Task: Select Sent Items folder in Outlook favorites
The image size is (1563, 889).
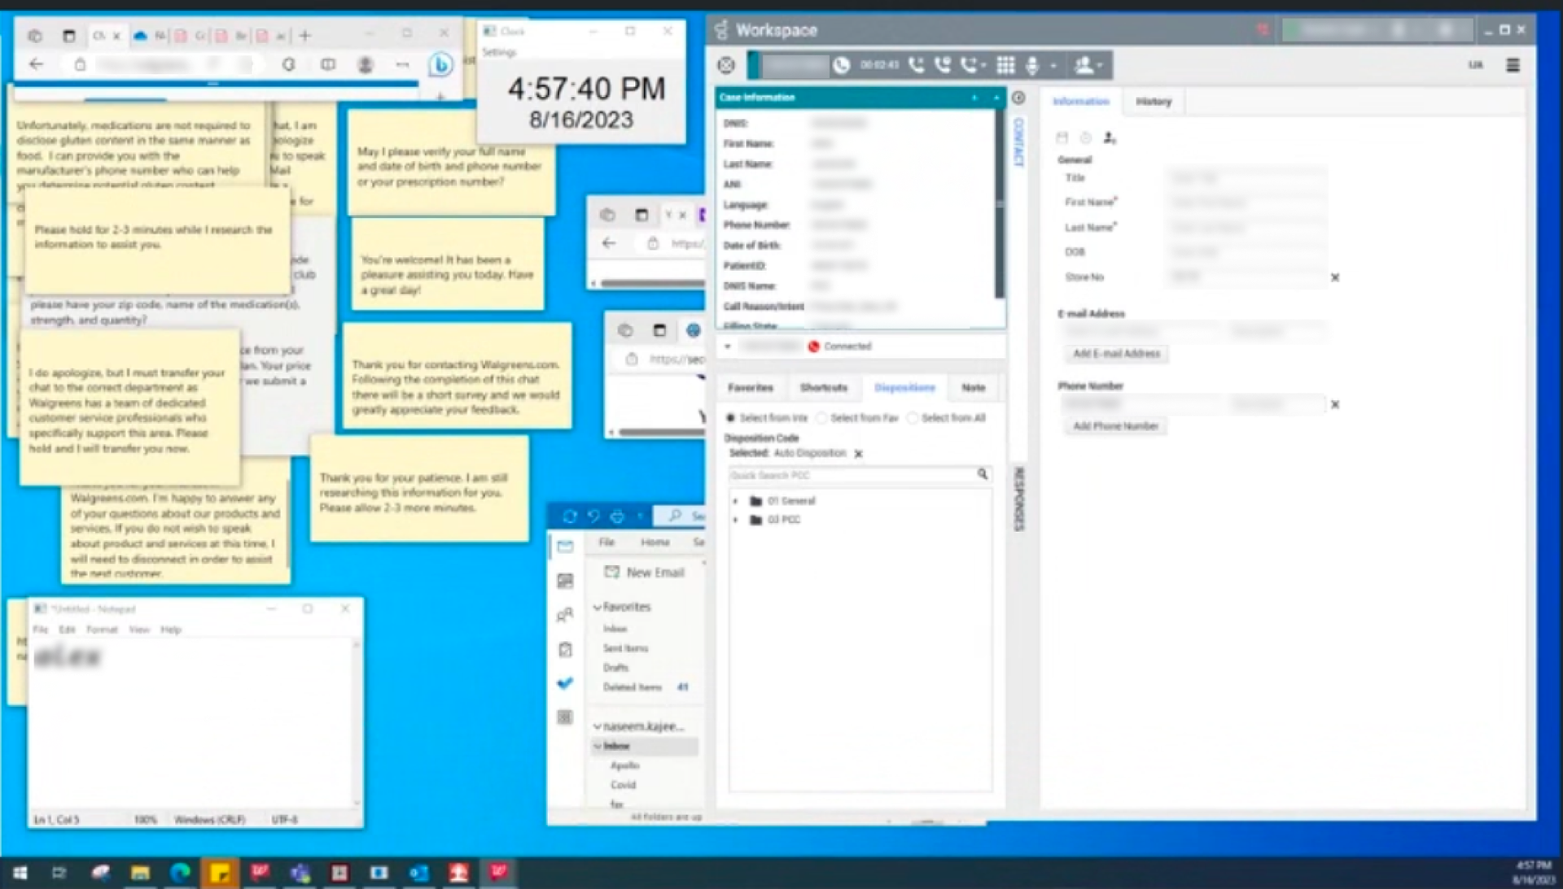Action: tap(625, 648)
